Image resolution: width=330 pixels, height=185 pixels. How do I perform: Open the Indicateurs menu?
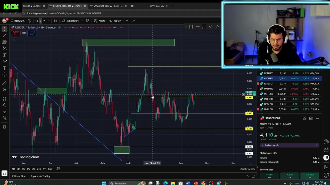coord(70,21)
